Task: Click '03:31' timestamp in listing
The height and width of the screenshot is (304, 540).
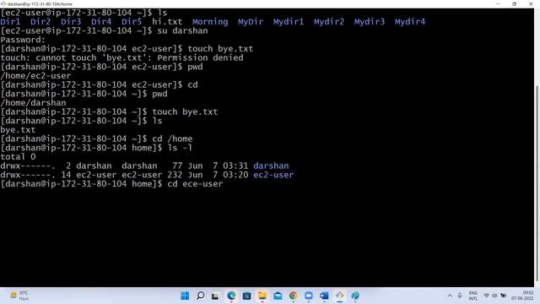Action: pyautogui.click(x=235, y=166)
